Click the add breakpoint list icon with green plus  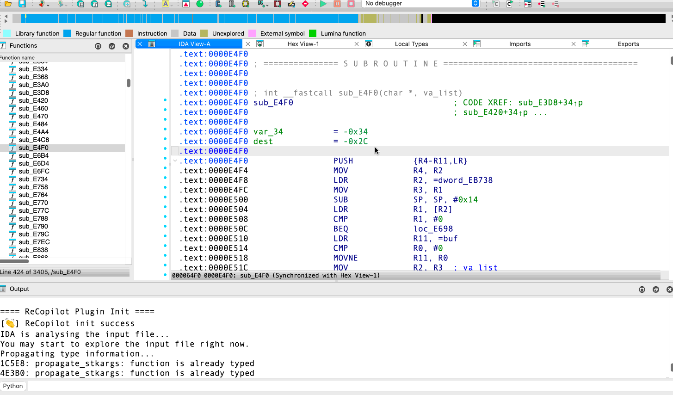click(542, 4)
